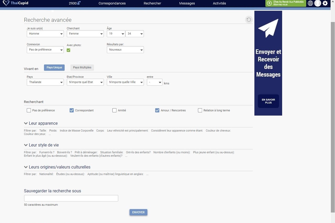Open the Pays dropdown showing Thailande
The image size is (335, 223).
[45, 82]
